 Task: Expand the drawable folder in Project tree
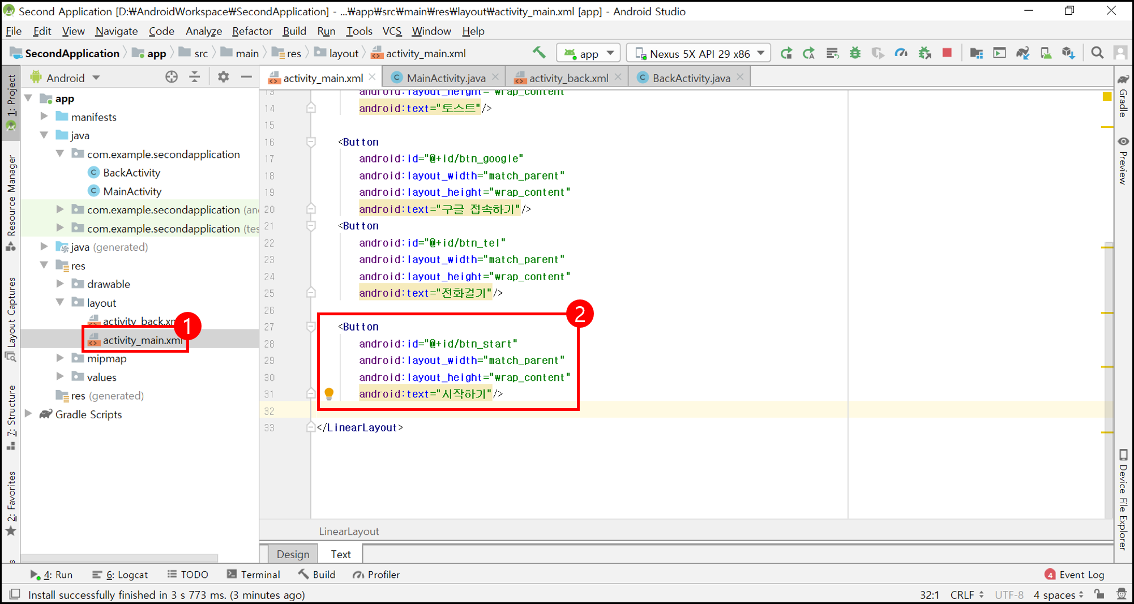coord(60,284)
